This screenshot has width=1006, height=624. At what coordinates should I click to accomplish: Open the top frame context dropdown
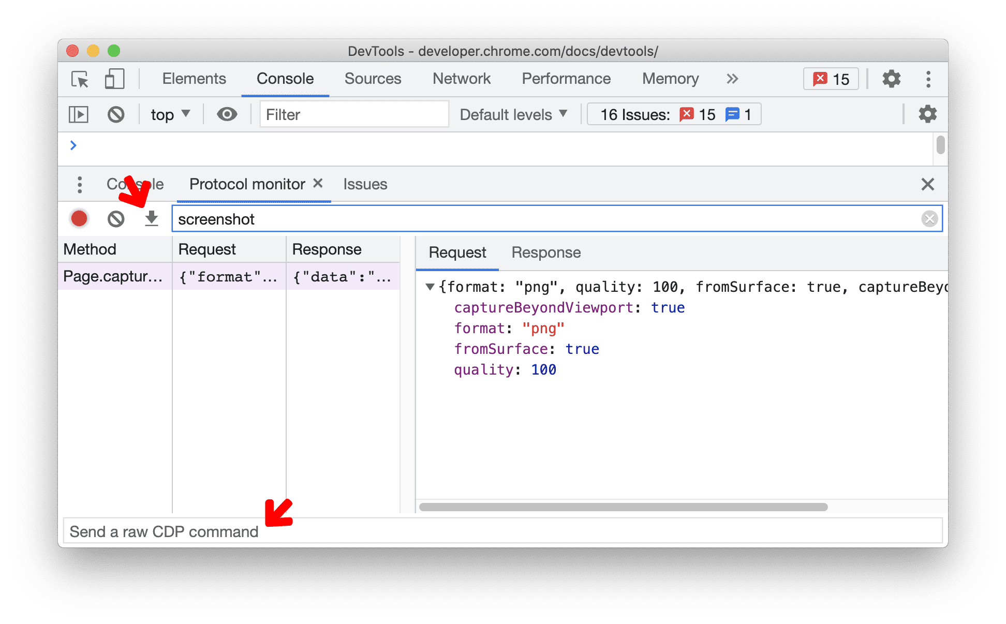click(170, 114)
